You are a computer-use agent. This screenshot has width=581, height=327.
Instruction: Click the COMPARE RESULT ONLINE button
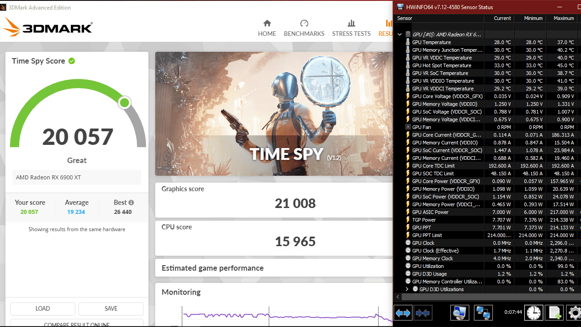click(77, 324)
